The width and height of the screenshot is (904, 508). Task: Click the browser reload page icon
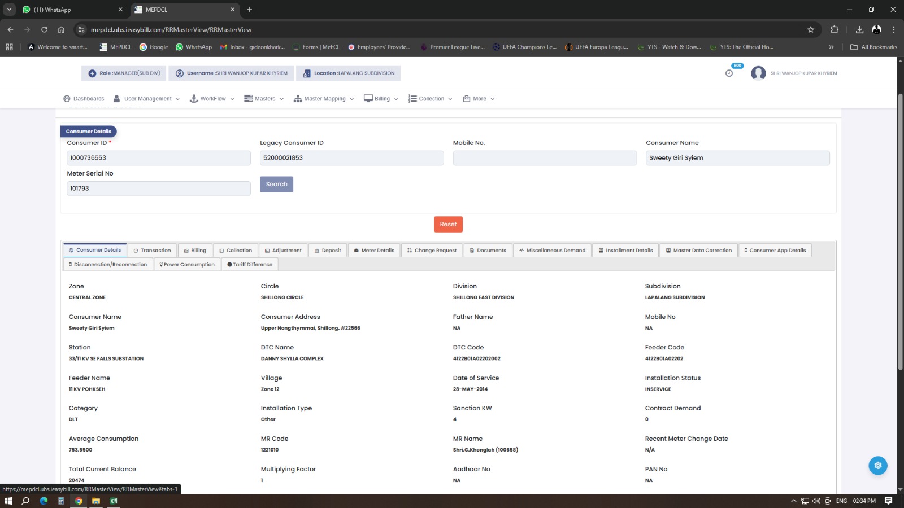click(x=44, y=30)
